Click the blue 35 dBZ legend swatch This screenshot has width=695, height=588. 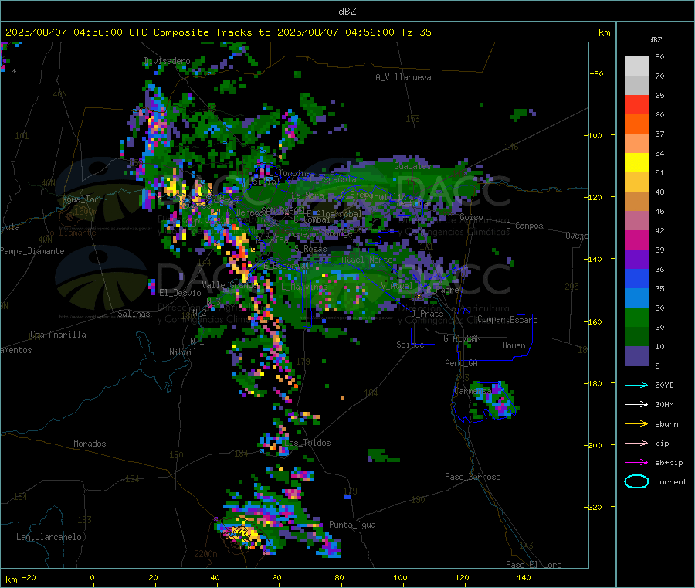tap(636, 278)
